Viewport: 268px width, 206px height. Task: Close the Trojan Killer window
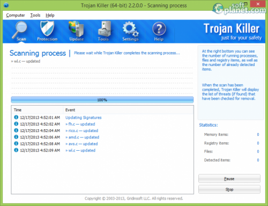[258, 4]
